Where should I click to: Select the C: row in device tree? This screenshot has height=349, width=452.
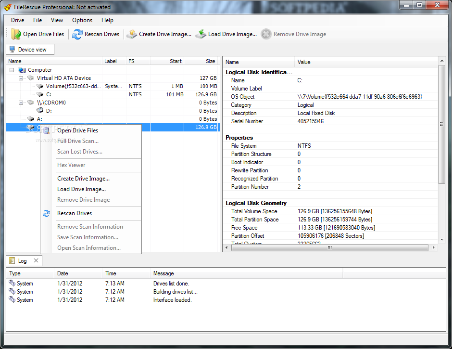coord(113,94)
